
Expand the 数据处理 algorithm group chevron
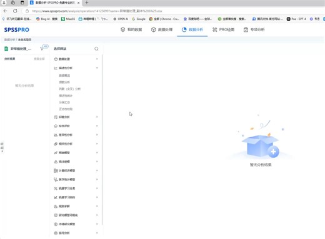97,59
